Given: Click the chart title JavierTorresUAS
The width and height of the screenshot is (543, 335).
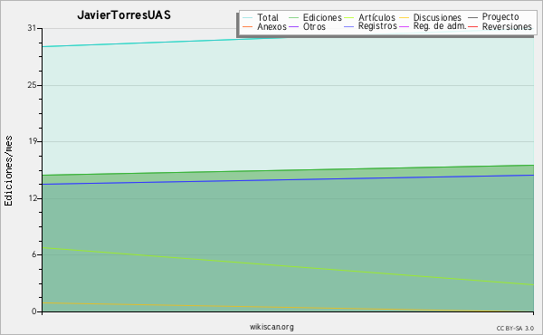Looking at the screenshot, I should [124, 15].
